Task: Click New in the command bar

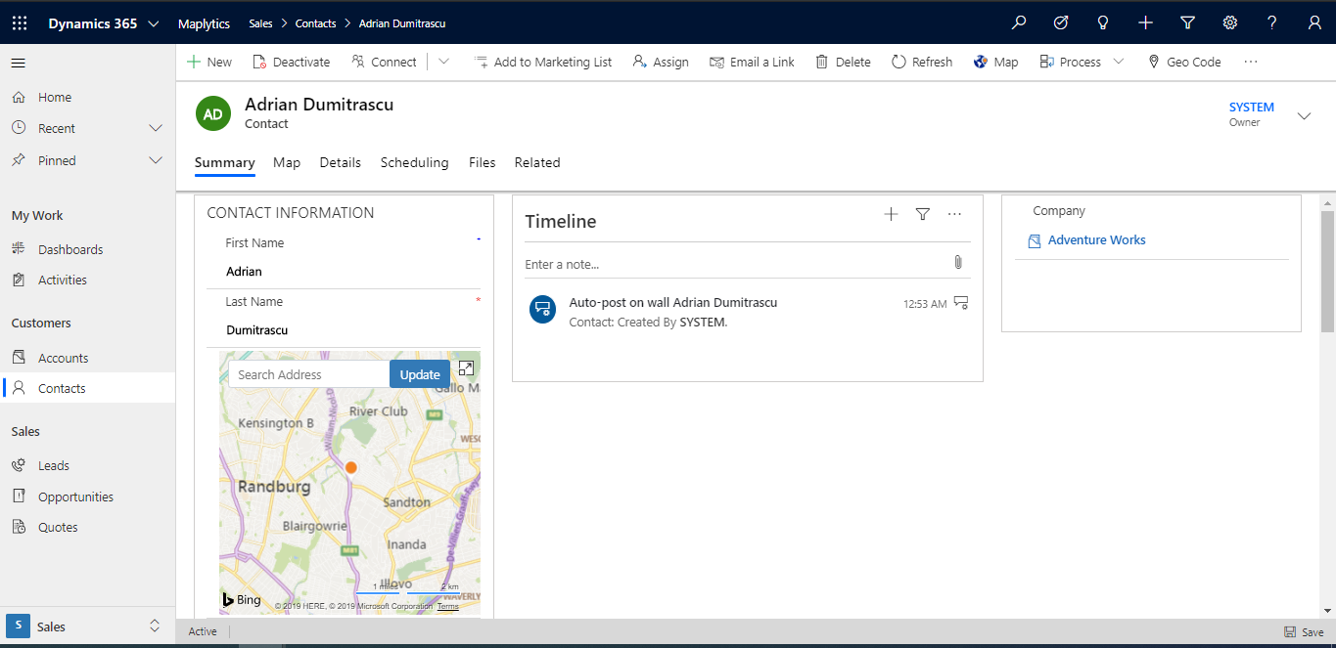Action: click(x=209, y=62)
